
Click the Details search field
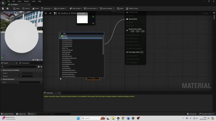coord(19,67)
